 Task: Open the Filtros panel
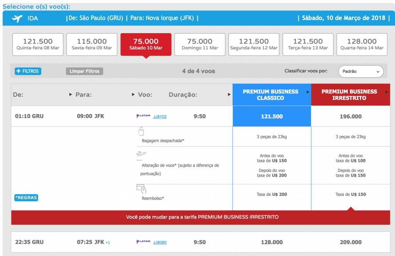(x=28, y=71)
